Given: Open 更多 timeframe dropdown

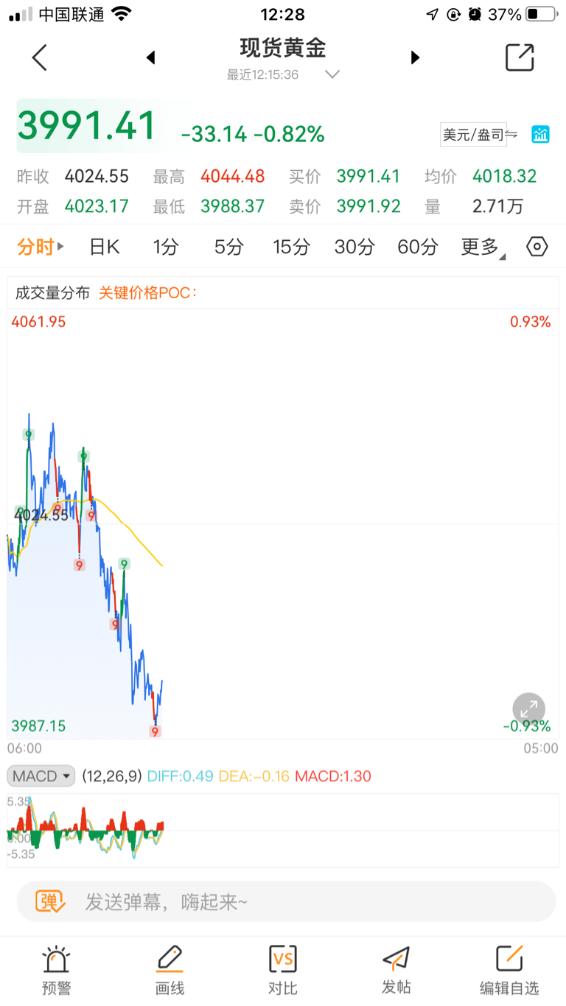Looking at the screenshot, I should (483, 247).
